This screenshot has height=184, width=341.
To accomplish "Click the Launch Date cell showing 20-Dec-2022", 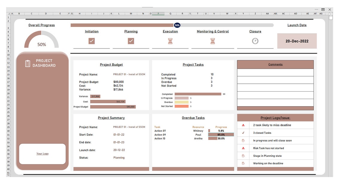I will [x=297, y=41].
